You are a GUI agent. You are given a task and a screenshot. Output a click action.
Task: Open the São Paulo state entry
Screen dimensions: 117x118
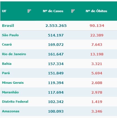[10, 35]
